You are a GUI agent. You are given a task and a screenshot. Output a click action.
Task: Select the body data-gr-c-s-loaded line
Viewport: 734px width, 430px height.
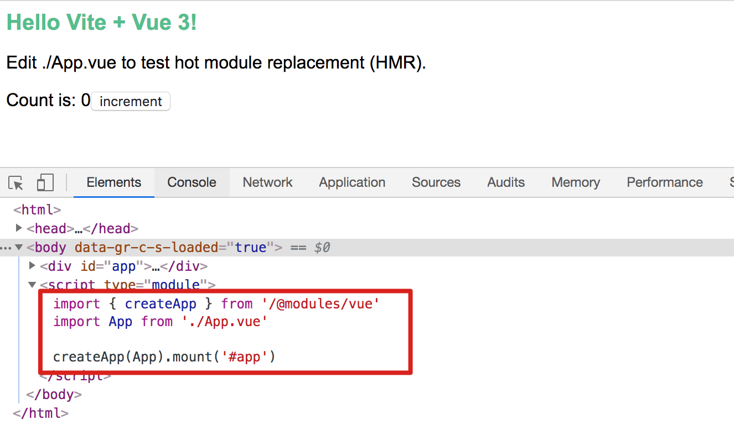coord(367,247)
